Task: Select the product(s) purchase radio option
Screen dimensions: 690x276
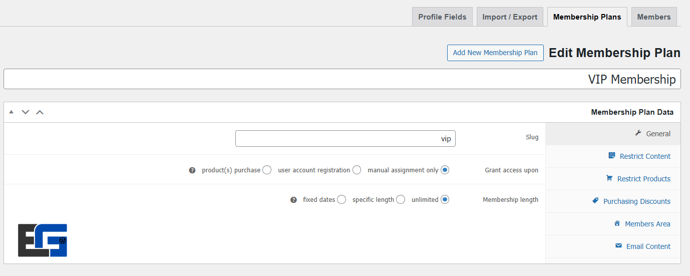Action: pyautogui.click(x=267, y=170)
